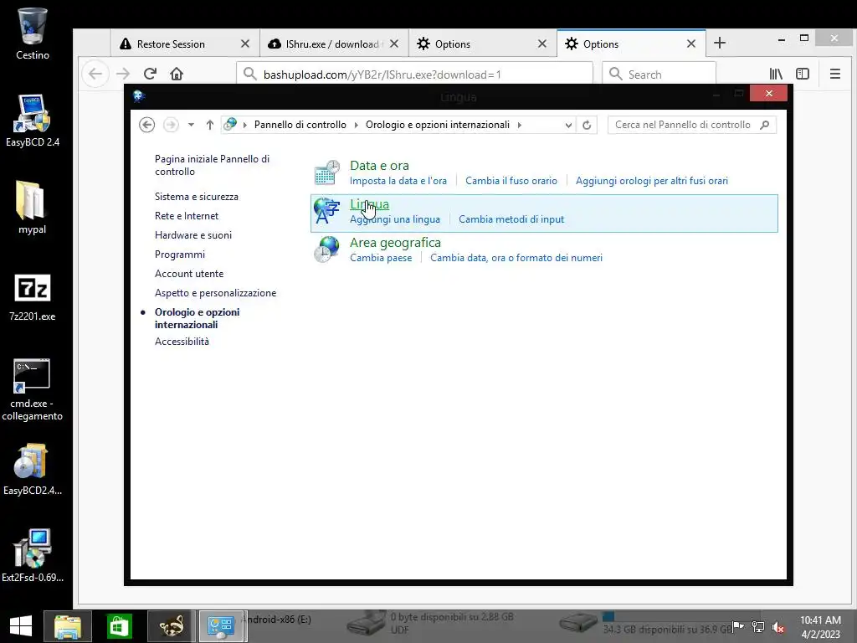This screenshot has height=643, width=857.
Task: Click Cambia paese link
Action: pyautogui.click(x=381, y=258)
